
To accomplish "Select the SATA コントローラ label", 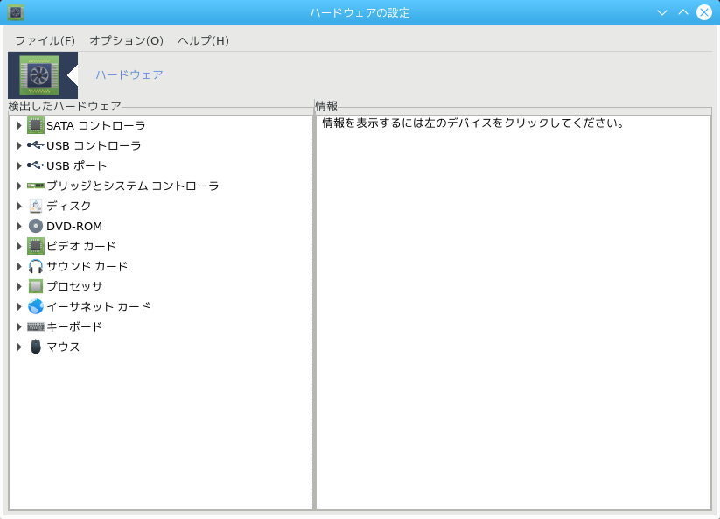I will click(x=96, y=125).
